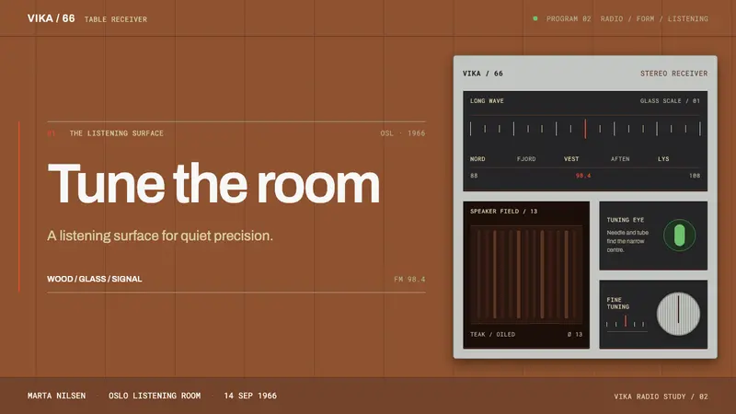The height and width of the screenshot is (414, 736).
Task: Click PROGRAM 02 in the top bar
Action: [569, 18]
